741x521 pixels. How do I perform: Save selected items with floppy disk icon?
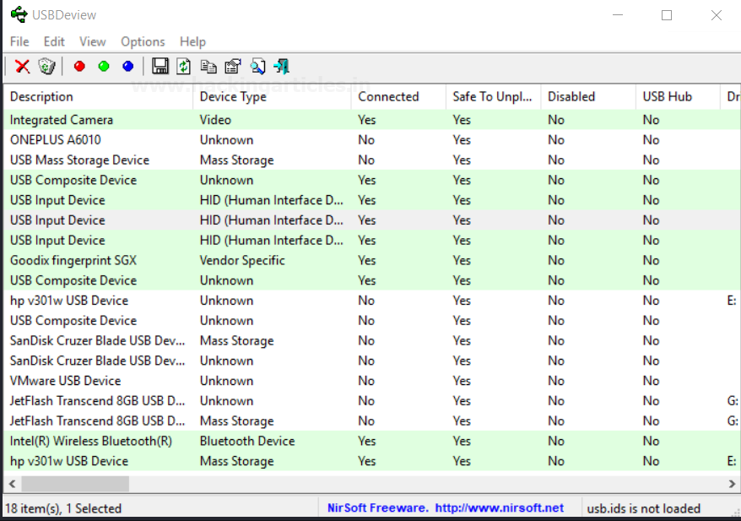(x=160, y=66)
